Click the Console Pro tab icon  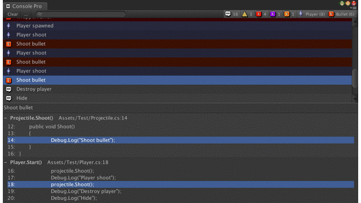8,6
